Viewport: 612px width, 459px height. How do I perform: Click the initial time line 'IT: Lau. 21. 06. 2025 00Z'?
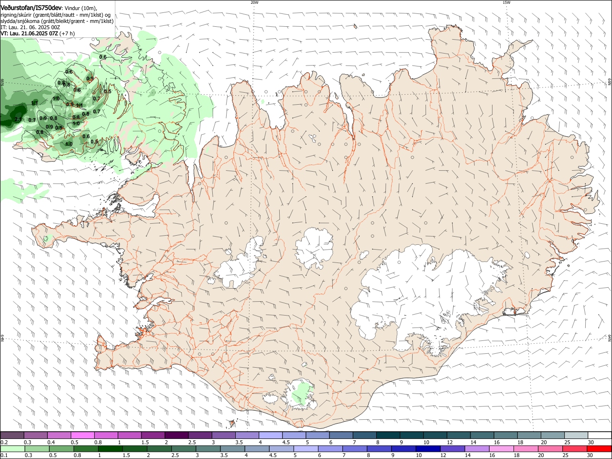click(31, 27)
